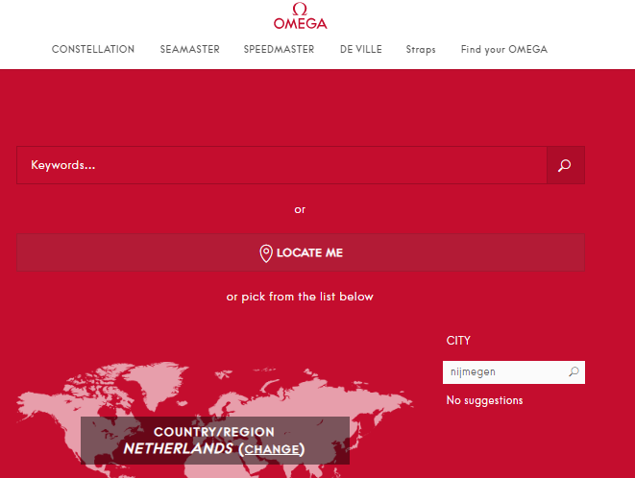Click the keywords search magnifier icon
The image size is (635, 478).
point(565,165)
